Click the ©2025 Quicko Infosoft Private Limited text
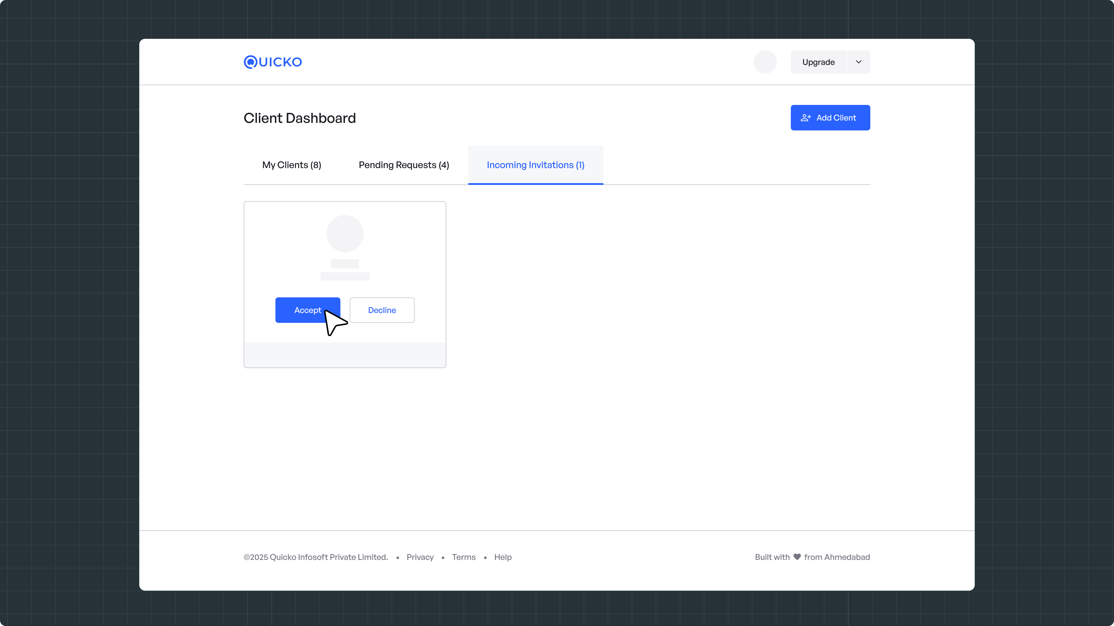The width and height of the screenshot is (1114, 626). (x=316, y=557)
